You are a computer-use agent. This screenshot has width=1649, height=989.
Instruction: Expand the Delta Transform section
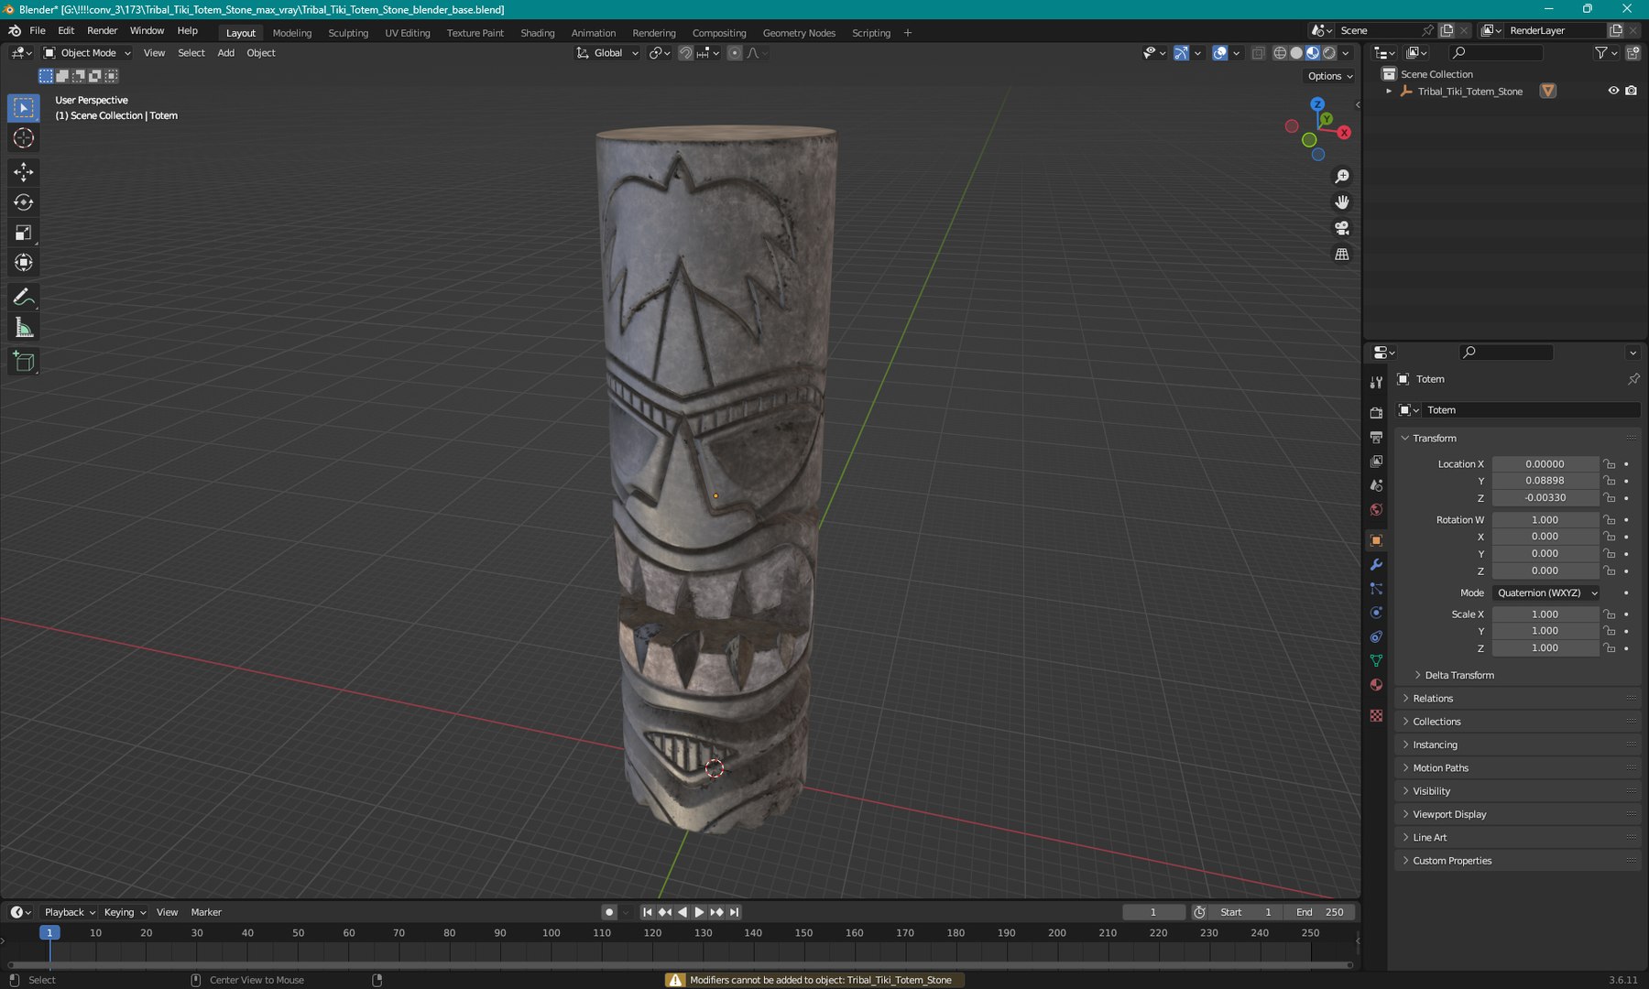pos(1458,676)
